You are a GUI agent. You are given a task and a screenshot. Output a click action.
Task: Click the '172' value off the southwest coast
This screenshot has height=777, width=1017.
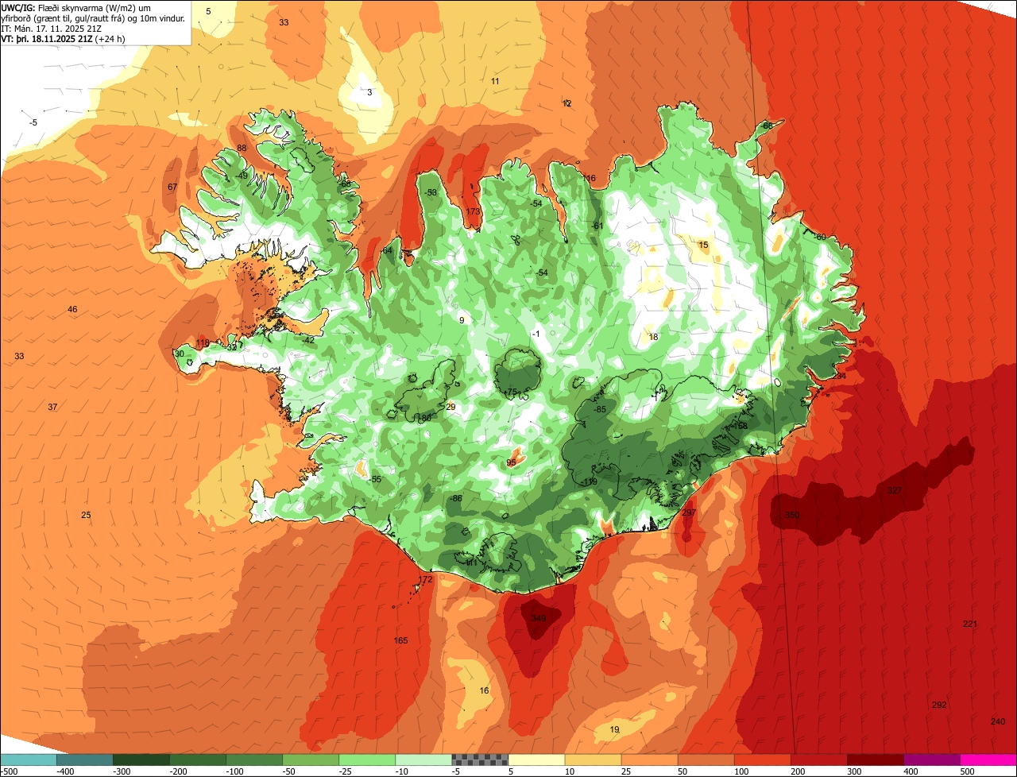point(426,580)
